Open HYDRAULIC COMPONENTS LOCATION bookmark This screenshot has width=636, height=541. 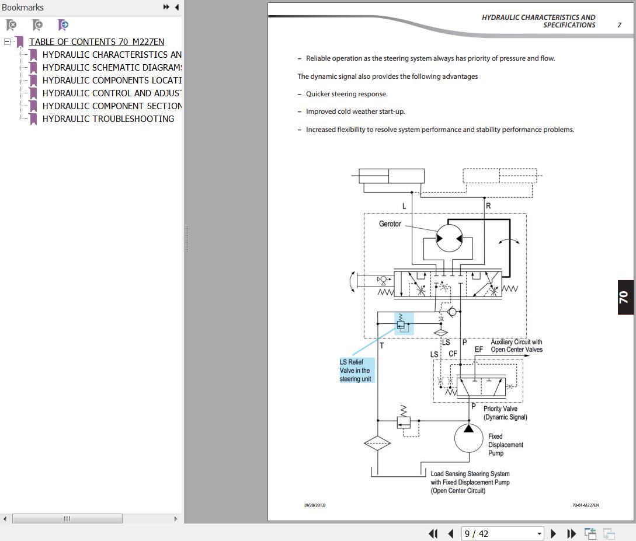(x=112, y=80)
